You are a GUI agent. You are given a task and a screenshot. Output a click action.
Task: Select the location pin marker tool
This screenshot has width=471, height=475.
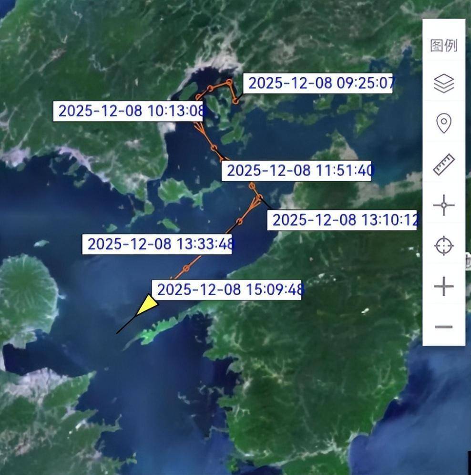click(x=443, y=124)
